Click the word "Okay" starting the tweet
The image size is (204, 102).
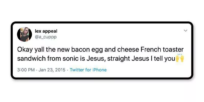pos(24,49)
